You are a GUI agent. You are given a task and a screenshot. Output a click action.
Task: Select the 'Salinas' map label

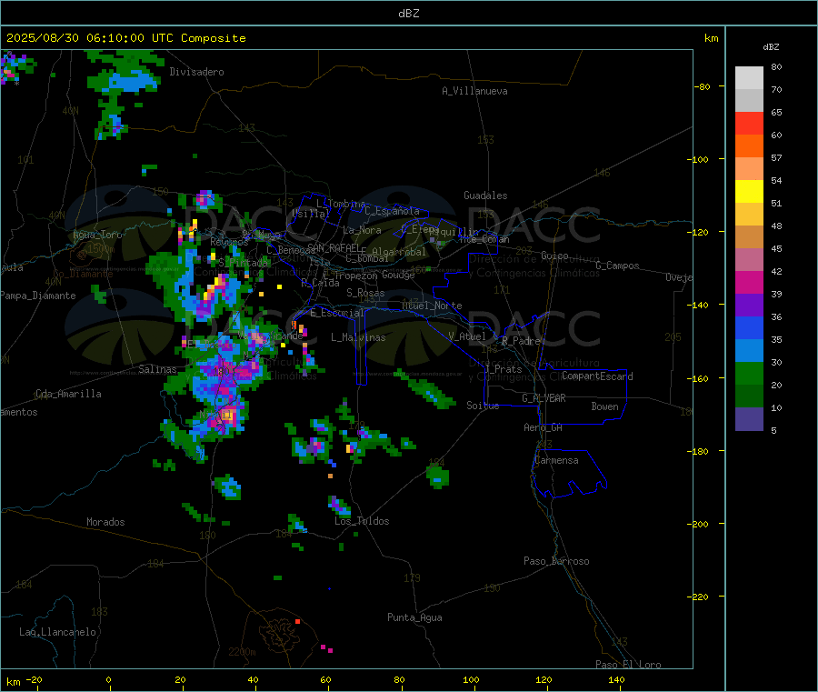coord(157,369)
